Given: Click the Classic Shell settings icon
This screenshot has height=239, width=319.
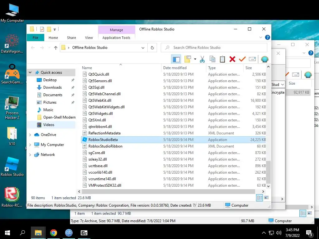Looking at the screenshot, I should pos(265,59).
